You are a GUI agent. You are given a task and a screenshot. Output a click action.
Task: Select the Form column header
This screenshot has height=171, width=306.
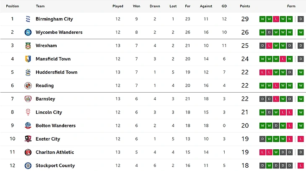(x=291, y=6)
